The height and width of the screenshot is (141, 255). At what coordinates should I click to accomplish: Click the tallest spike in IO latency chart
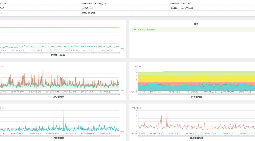coord(63,112)
